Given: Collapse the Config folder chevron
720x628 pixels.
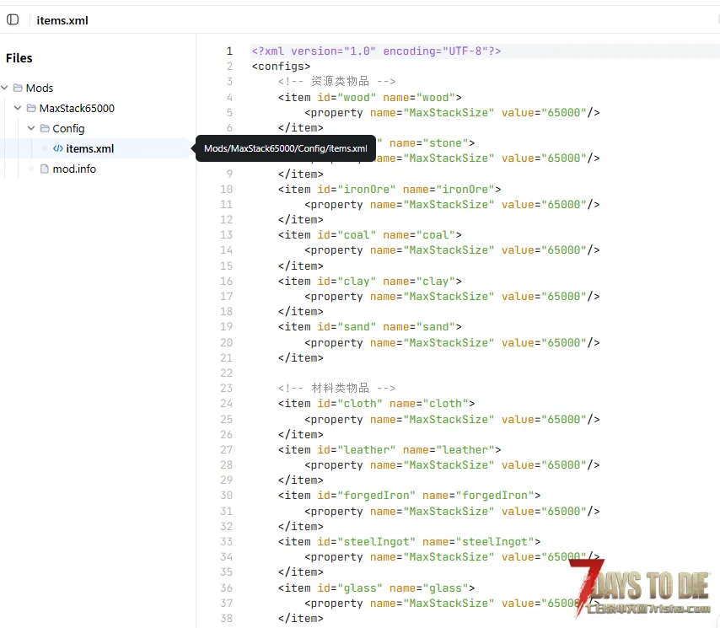Looking at the screenshot, I should 31,128.
